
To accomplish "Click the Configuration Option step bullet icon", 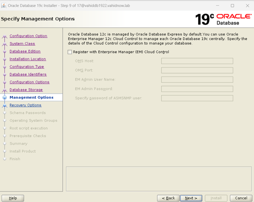I will pyautogui.click(x=5, y=36).
